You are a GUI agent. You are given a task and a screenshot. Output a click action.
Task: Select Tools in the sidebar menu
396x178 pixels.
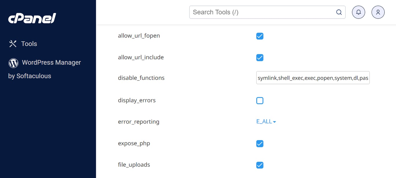(x=29, y=43)
